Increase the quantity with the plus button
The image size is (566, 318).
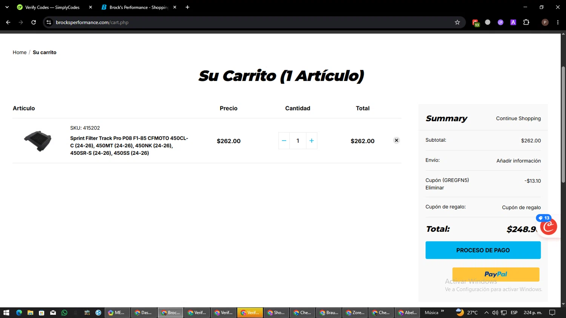[x=312, y=141]
